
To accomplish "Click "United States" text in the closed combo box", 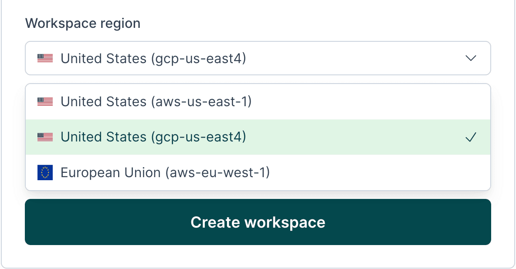I will tap(104, 58).
